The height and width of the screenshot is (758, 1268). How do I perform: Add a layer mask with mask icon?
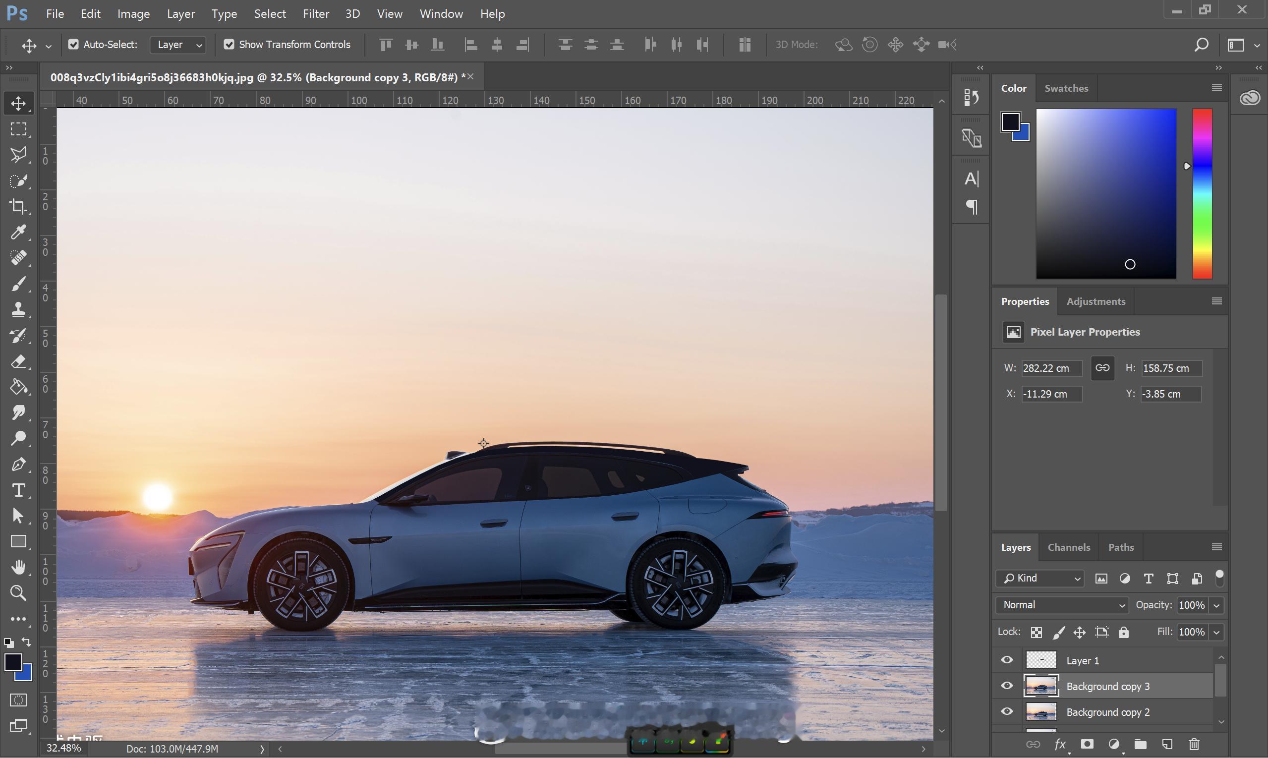[1087, 744]
